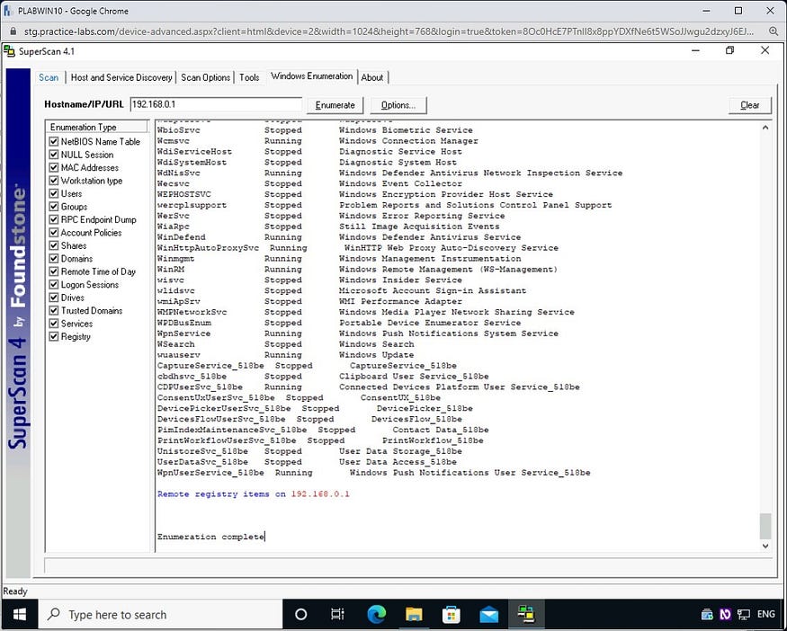Select Windows Enumeration tab
This screenshot has width=787, height=631.
tap(312, 76)
